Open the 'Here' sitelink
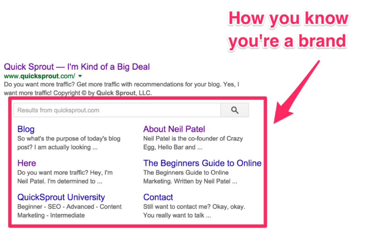This screenshot has width=377, height=230. point(27,163)
